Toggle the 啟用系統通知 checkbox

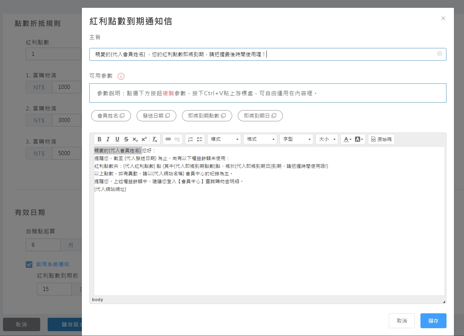point(29,265)
